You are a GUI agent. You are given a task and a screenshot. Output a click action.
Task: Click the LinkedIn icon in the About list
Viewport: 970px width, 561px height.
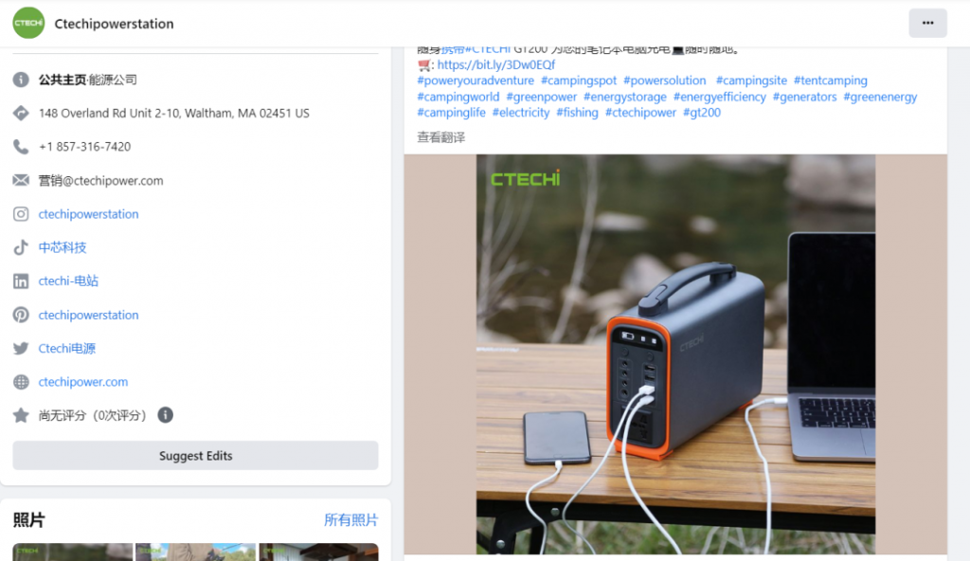pyautogui.click(x=21, y=281)
